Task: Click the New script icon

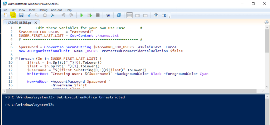Action: (6, 15)
